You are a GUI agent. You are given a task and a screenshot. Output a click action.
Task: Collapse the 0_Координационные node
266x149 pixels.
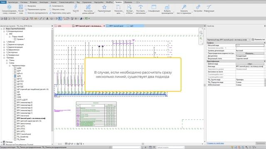pyautogui.click(x=4, y=31)
